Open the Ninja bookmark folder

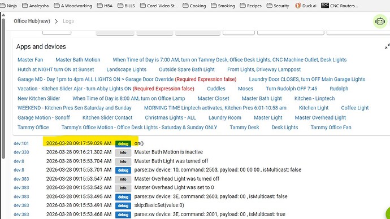click(8, 6)
